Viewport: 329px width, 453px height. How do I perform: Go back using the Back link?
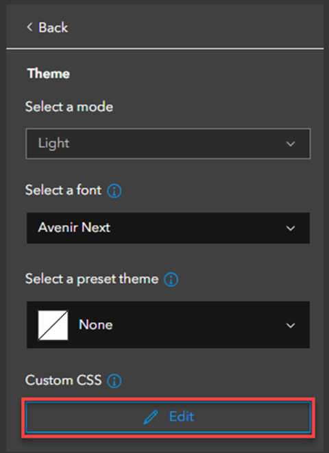tap(47, 27)
